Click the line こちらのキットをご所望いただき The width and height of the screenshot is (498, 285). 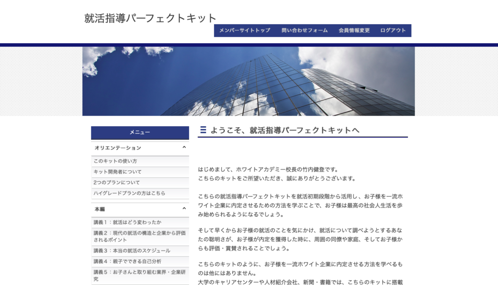pos(277,179)
